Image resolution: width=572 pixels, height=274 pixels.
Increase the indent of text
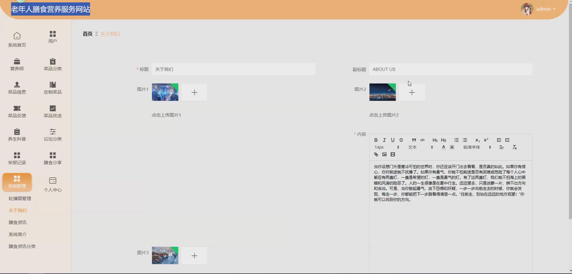pos(507,140)
